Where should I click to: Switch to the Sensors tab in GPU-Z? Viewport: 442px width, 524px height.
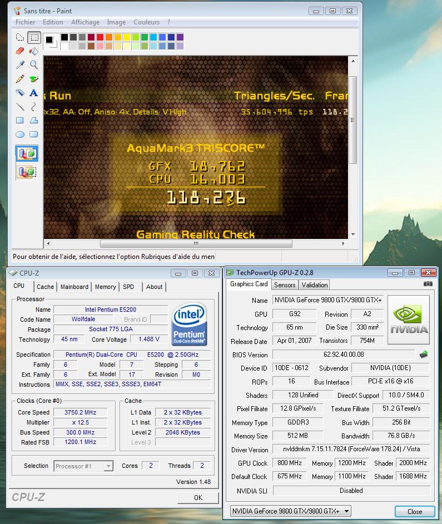(x=285, y=285)
